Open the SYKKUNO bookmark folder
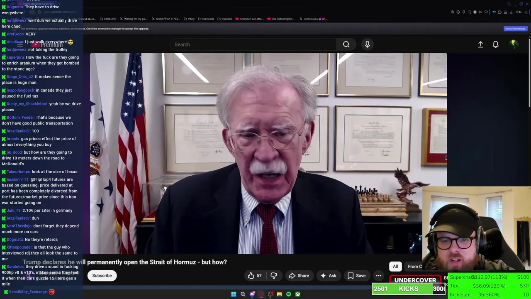Image resolution: width=531 pixels, height=299 pixels. pyautogui.click(x=108, y=19)
